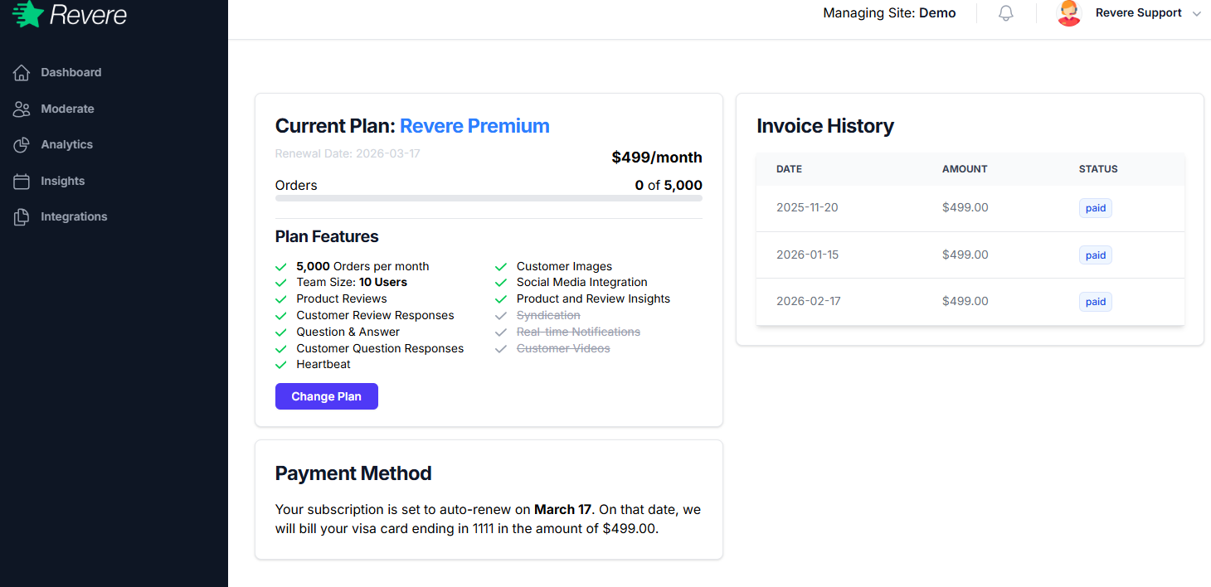The width and height of the screenshot is (1211, 587).
Task: Open the STATUS column header options
Action: pyautogui.click(x=1097, y=168)
